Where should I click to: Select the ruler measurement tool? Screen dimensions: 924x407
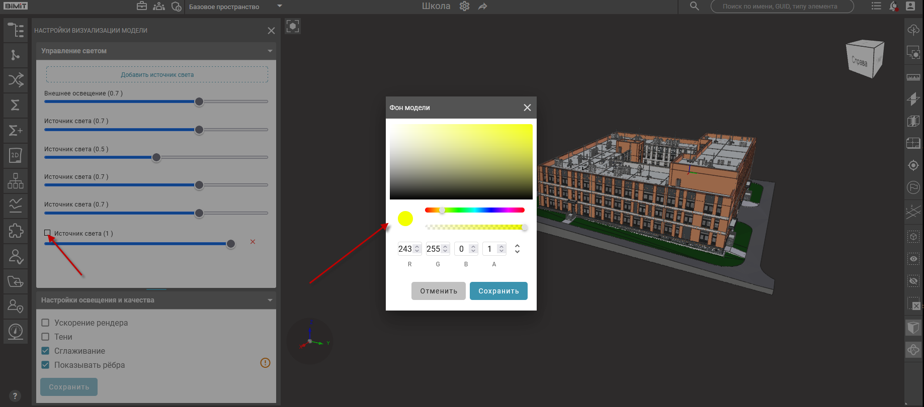point(913,77)
